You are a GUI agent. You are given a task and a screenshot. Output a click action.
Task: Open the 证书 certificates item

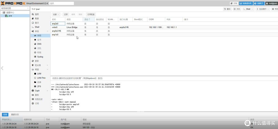[x=39, y=40]
